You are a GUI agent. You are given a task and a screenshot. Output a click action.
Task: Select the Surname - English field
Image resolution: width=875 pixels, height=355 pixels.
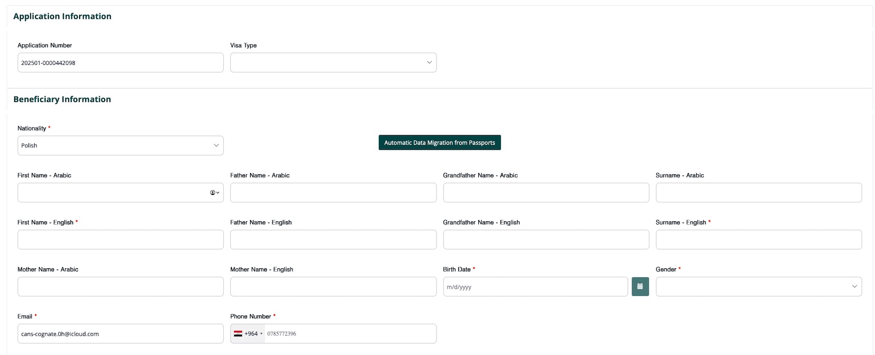click(x=758, y=240)
